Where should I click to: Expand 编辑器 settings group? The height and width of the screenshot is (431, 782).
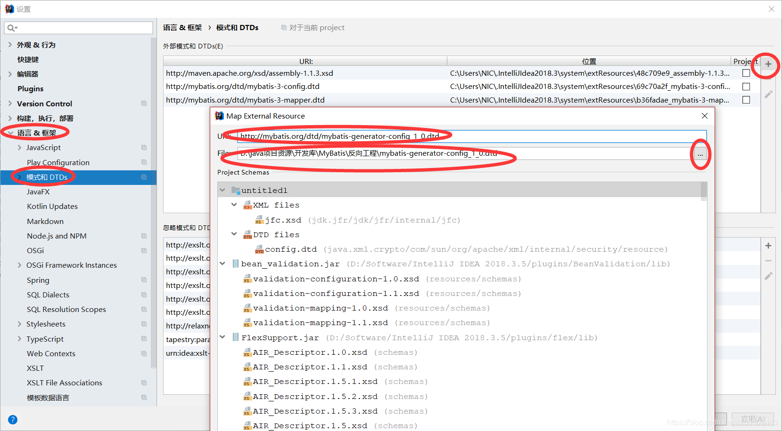10,74
